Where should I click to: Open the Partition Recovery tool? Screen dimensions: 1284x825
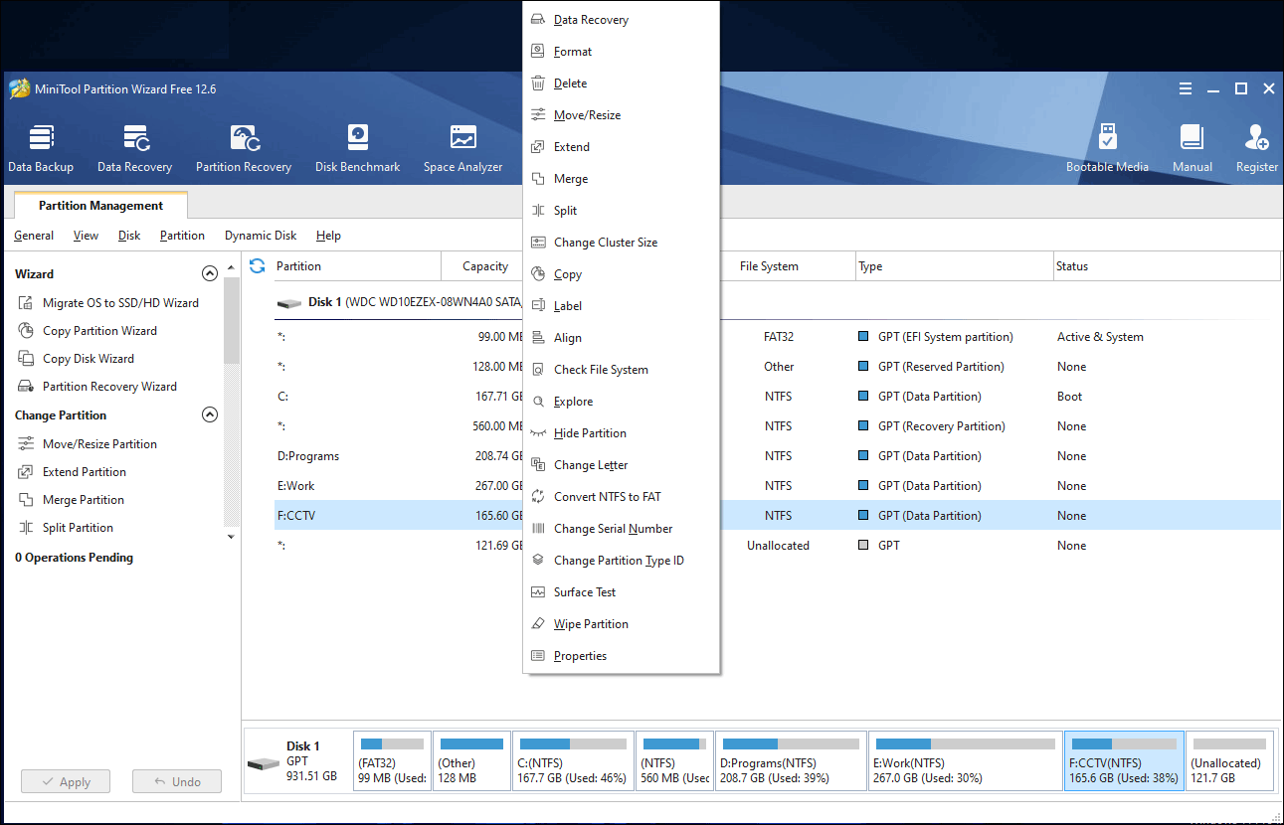pyautogui.click(x=244, y=148)
